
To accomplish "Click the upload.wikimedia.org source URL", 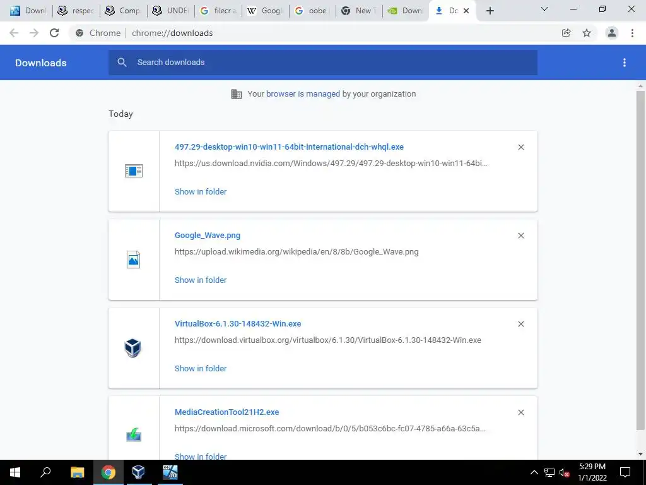I will pos(297,251).
